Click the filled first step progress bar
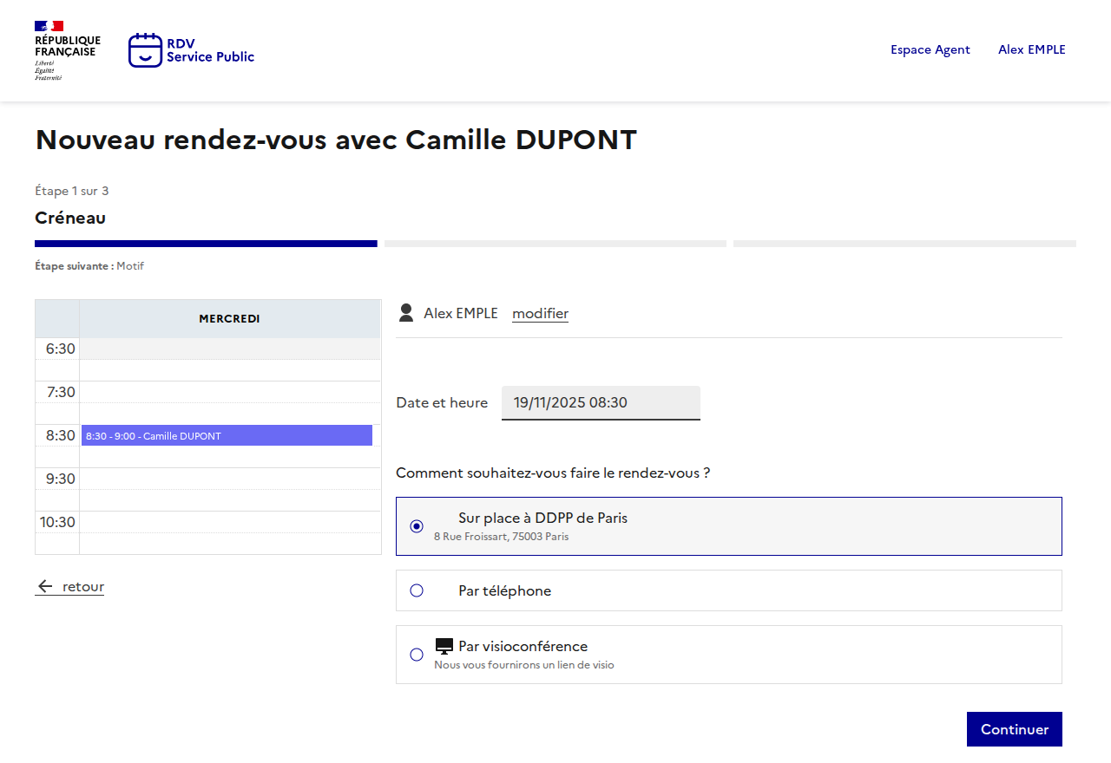1111x763 pixels. (x=206, y=244)
